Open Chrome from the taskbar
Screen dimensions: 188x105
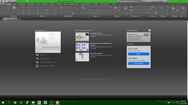[15, 102]
